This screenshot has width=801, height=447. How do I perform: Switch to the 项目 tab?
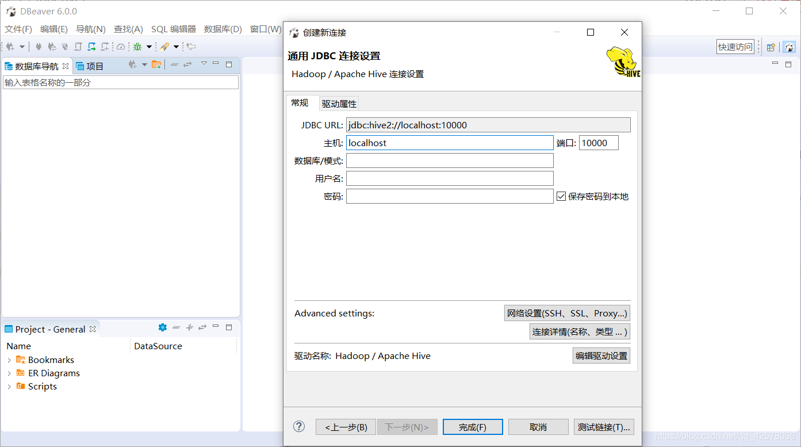[90, 66]
